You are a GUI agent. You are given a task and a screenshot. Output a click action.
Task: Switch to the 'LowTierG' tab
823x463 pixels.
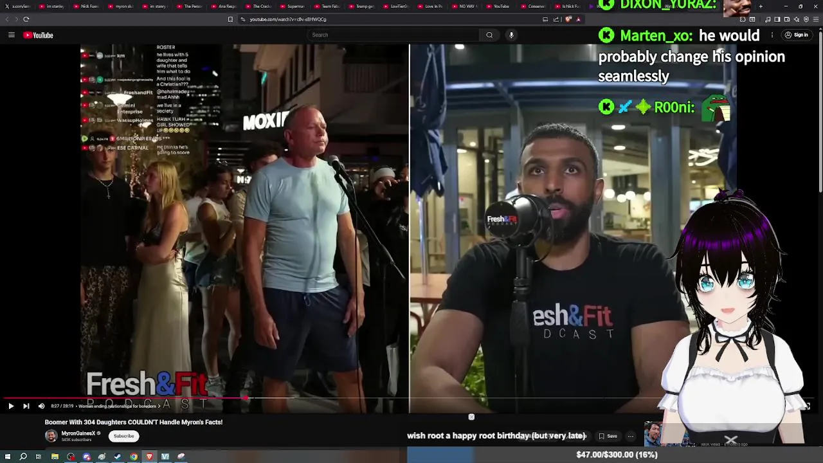395,6
